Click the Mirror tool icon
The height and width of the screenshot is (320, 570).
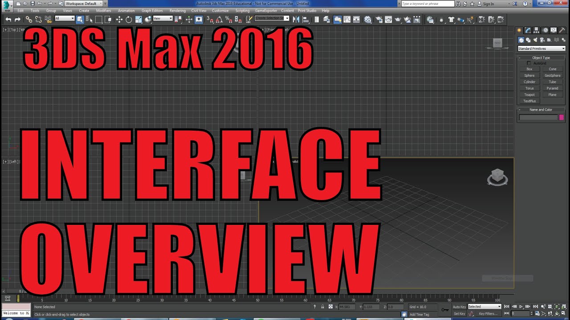(296, 19)
